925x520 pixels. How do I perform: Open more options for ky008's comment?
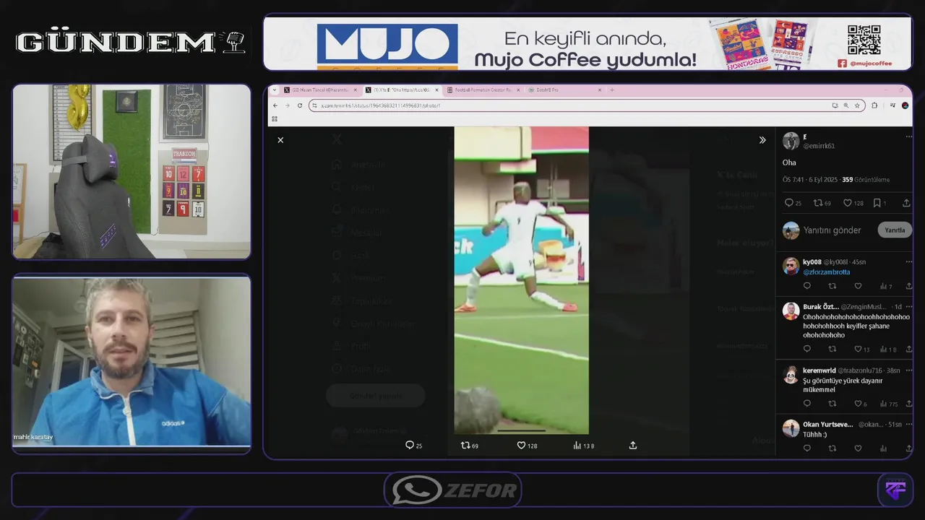click(909, 262)
